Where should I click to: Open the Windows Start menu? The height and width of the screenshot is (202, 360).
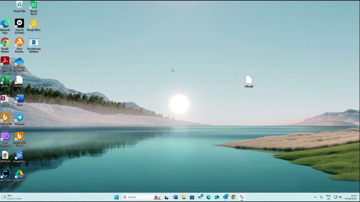[116, 197]
